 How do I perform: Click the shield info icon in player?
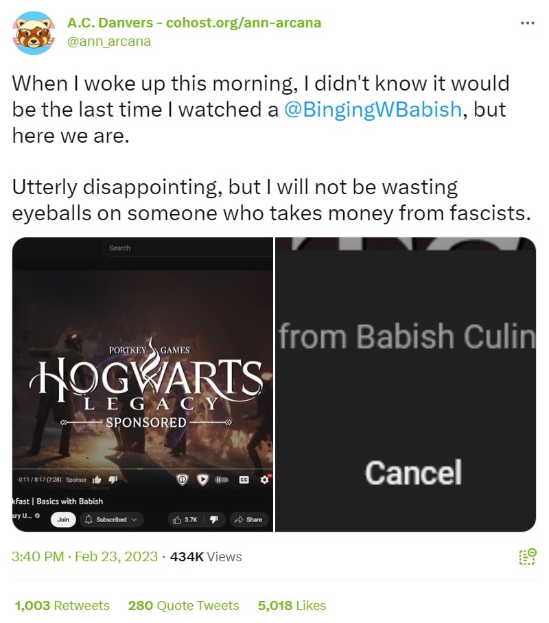point(182,480)
